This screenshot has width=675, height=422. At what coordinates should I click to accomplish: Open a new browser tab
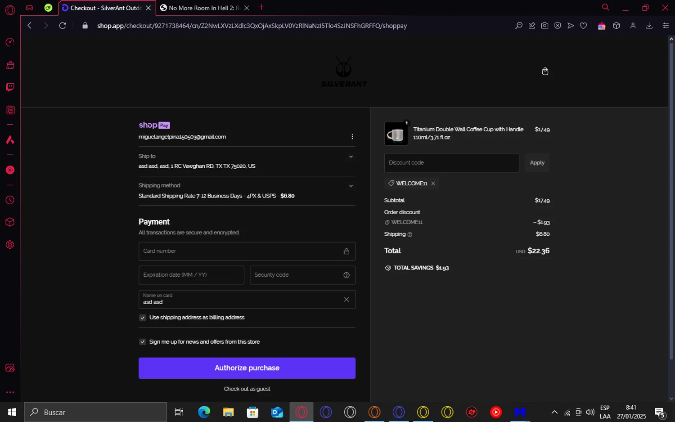pyautogui.click(x=261, y=7)
